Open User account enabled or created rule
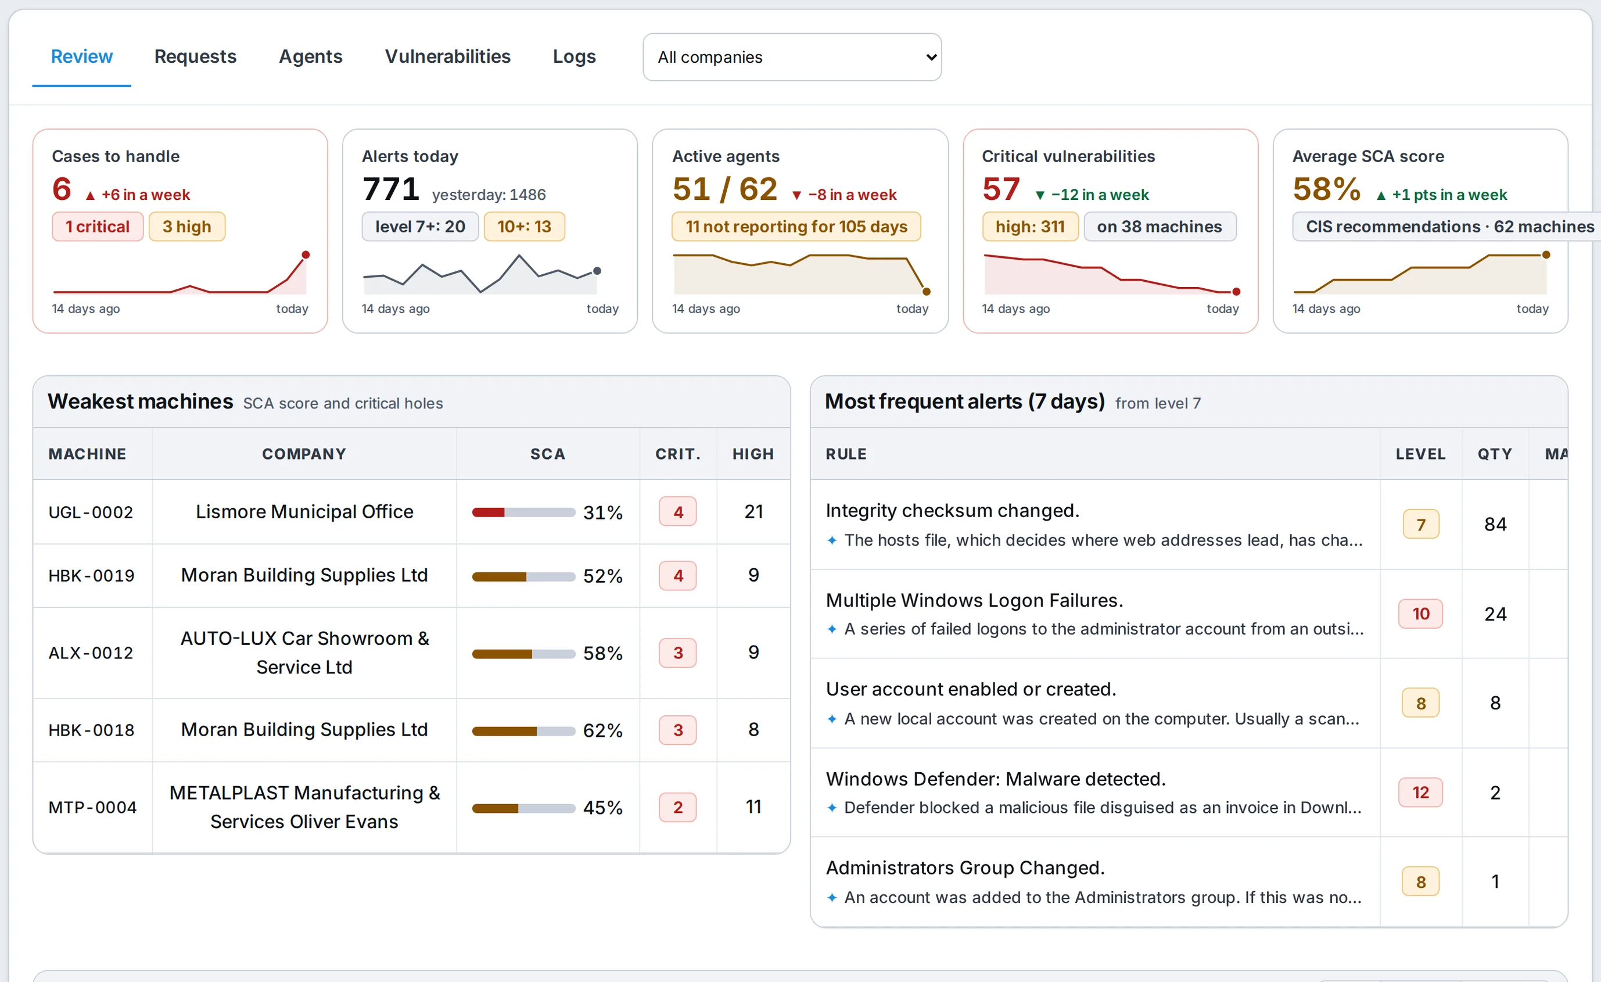The width and height of the screenshot is (1601, 982). click(x=971, y=690)
